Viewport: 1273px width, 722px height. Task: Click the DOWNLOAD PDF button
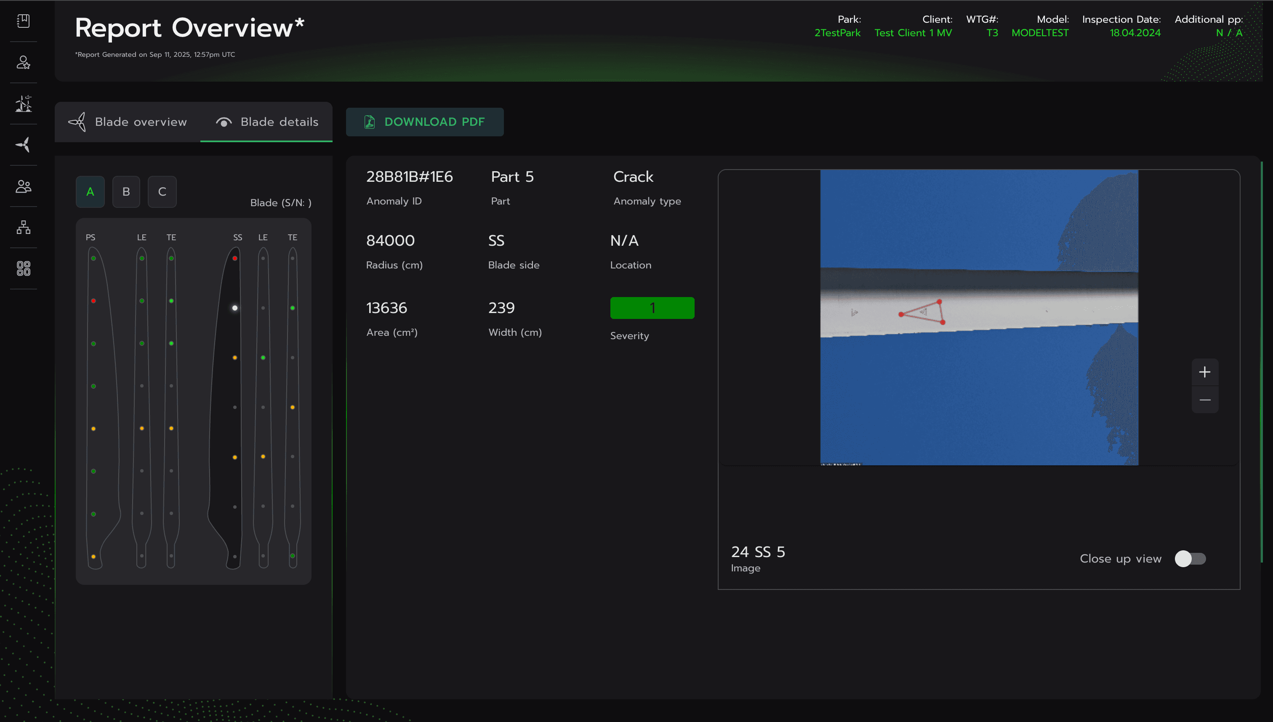point(425,122)
